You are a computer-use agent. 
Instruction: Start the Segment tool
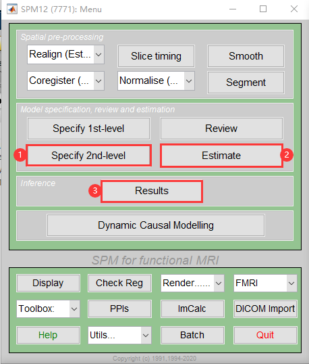246,83
